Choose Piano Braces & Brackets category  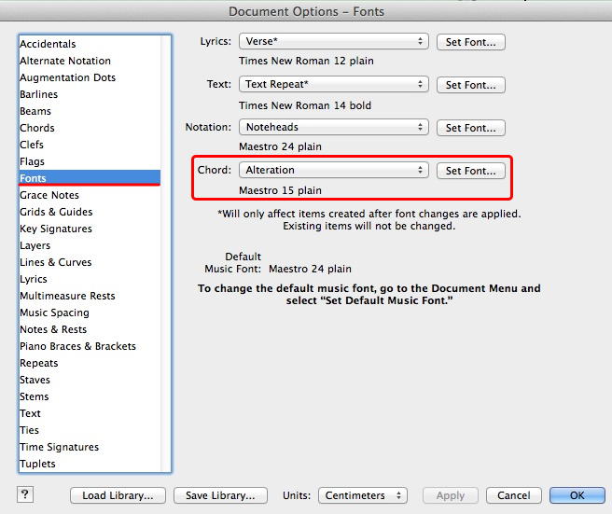pyautogui.click(x=78, y=346)
